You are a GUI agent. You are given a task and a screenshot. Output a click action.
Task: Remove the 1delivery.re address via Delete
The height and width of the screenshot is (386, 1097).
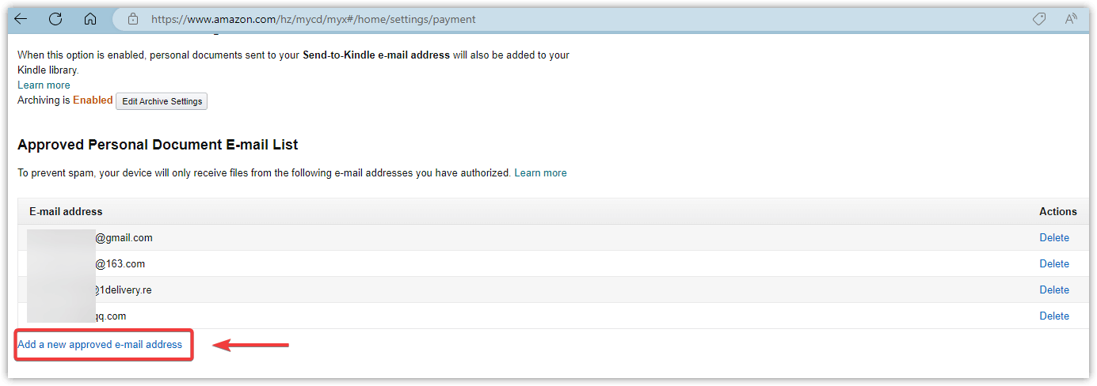coord(1053,289)
